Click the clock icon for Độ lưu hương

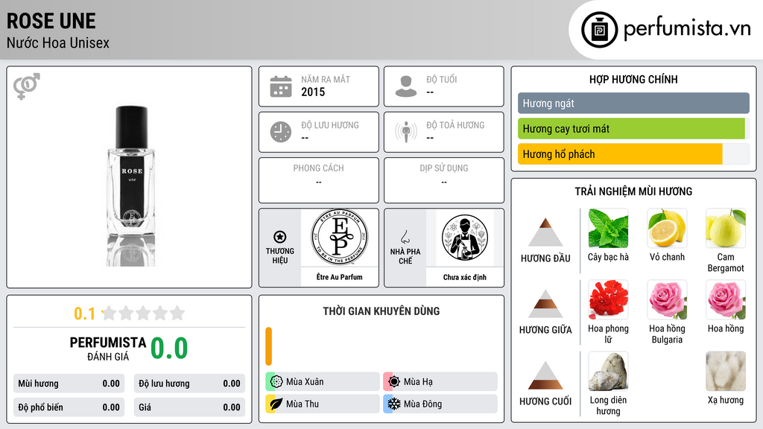281,132
